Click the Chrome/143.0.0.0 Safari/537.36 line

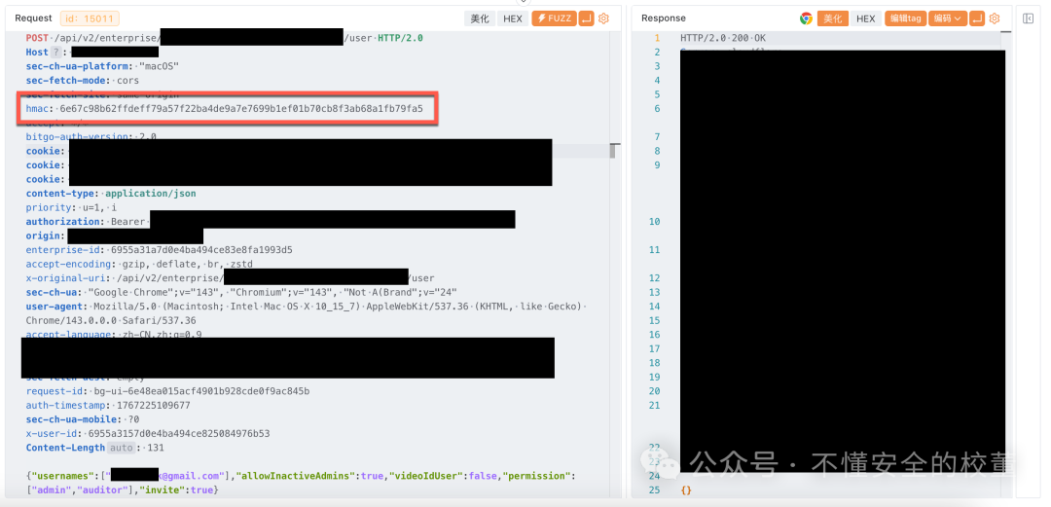(111, 320)
